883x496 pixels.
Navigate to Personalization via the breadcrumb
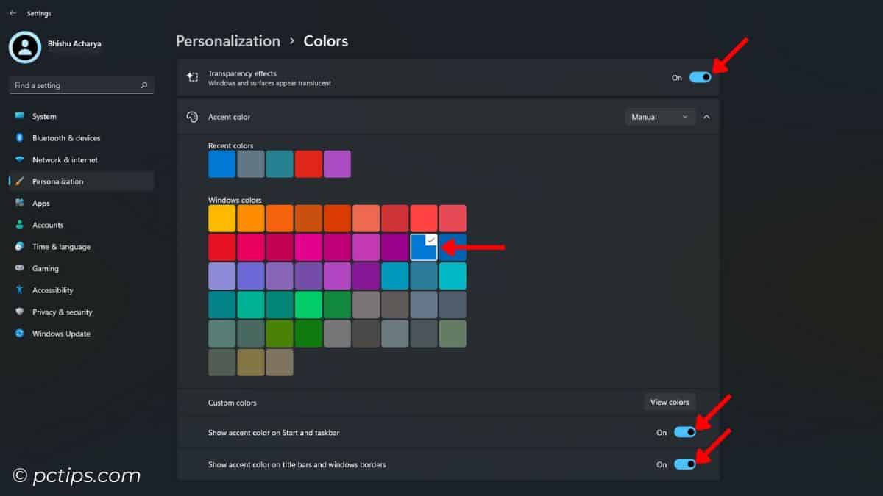(x=227, y=40)
